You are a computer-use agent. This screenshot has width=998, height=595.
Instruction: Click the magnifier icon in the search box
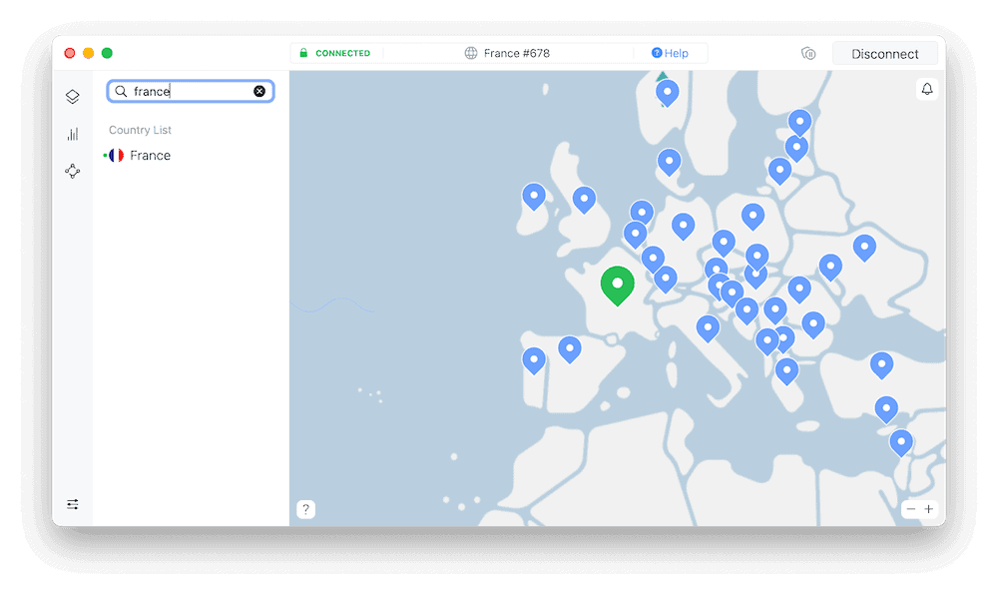(x=121, y=91)
